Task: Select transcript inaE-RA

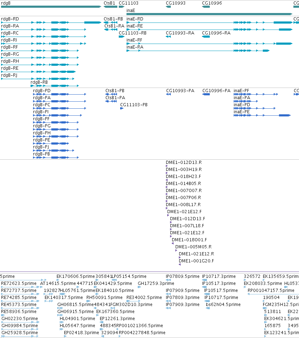Action: pos(135,47)
